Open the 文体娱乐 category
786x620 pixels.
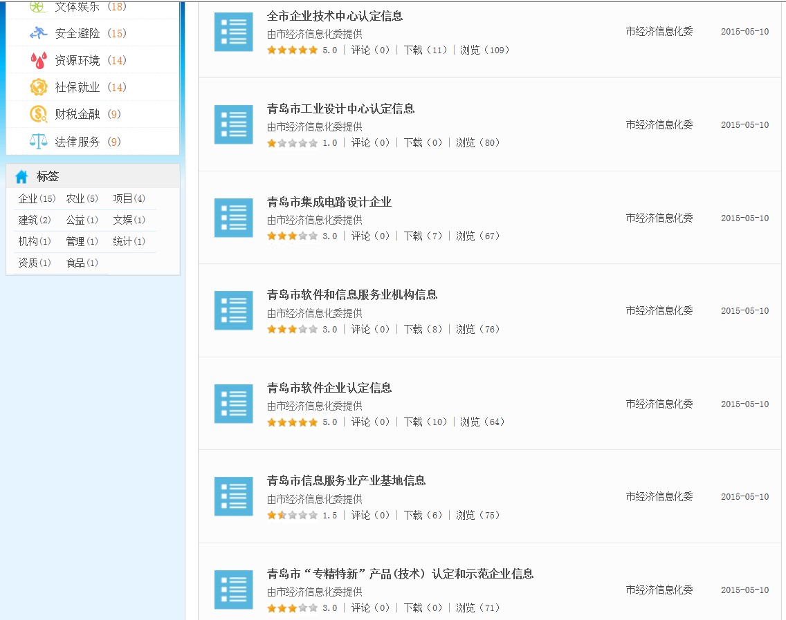[x=77, y=7]
